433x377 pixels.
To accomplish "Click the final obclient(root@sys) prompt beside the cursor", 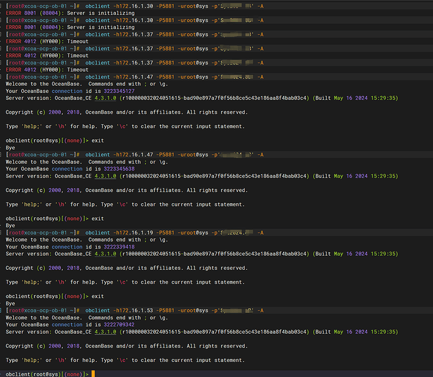I will 47,374.
